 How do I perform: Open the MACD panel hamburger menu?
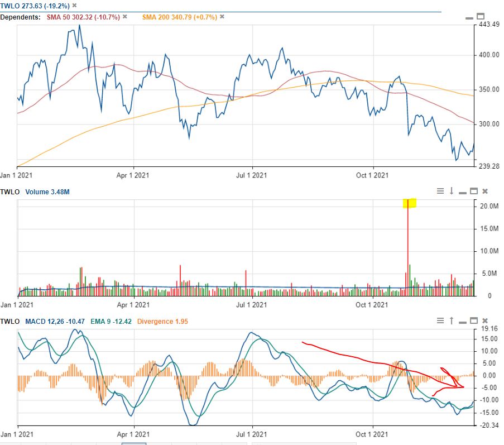[440, 322]
